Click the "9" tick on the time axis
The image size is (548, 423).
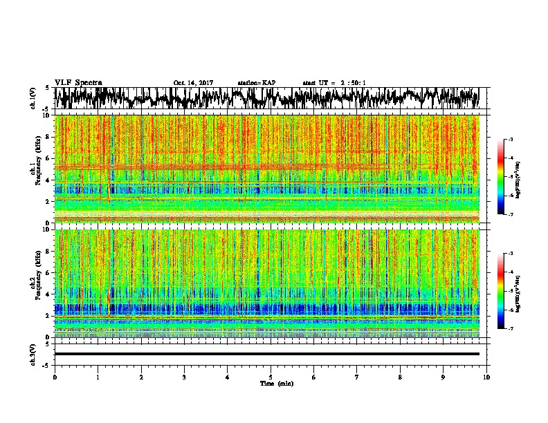443,377
